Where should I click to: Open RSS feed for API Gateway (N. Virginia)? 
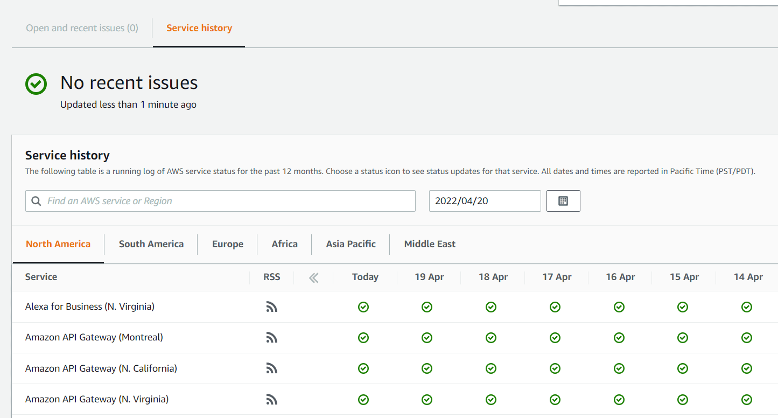click(x=272, y=399)
